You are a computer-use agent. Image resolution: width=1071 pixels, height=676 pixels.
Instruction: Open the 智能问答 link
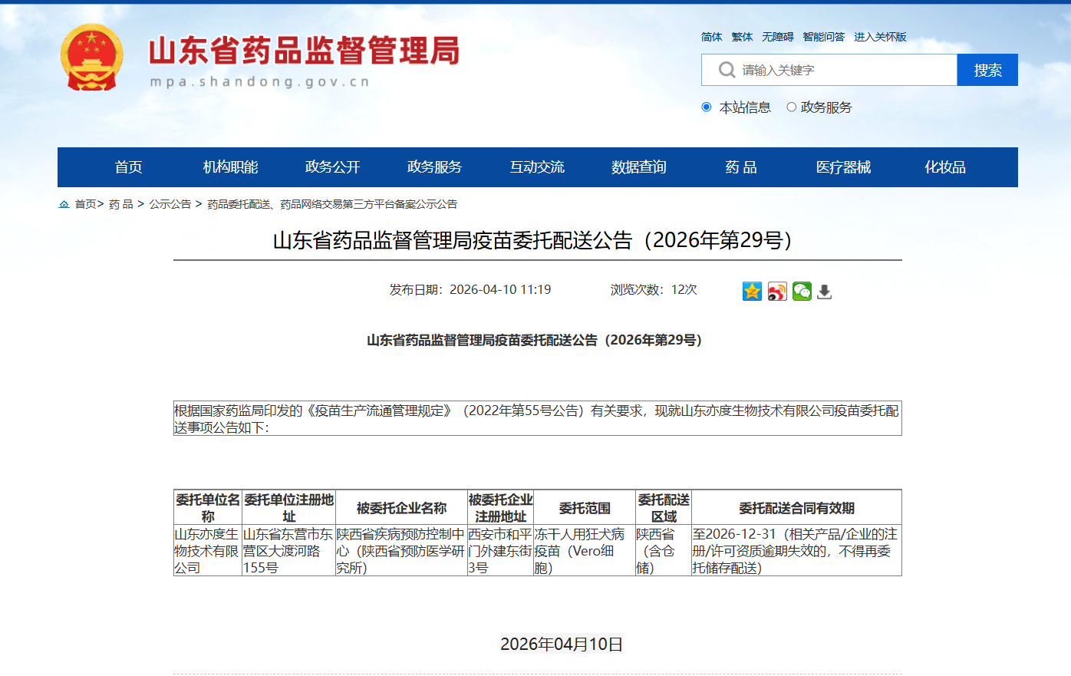click(824, 37)
